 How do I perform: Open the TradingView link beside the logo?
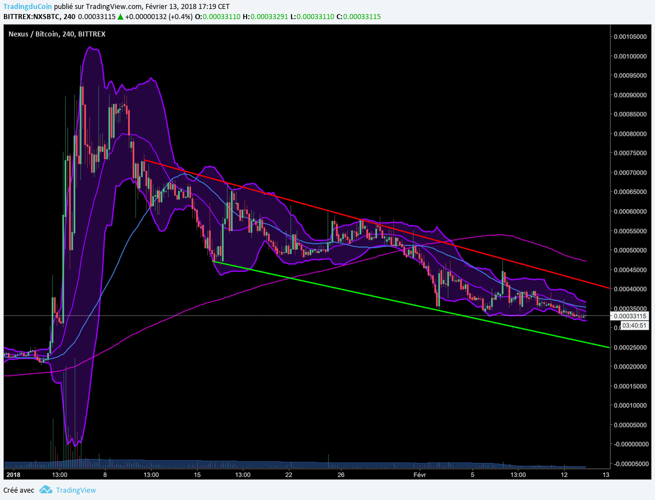pyautogui.click(x=75, y=490)
